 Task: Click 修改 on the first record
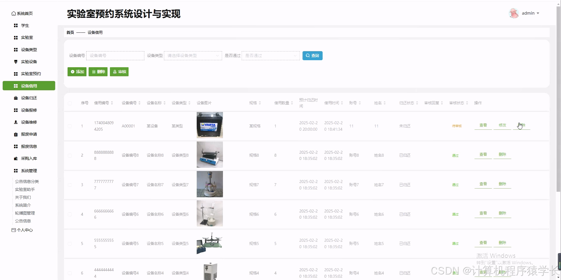tap(502, 125)
